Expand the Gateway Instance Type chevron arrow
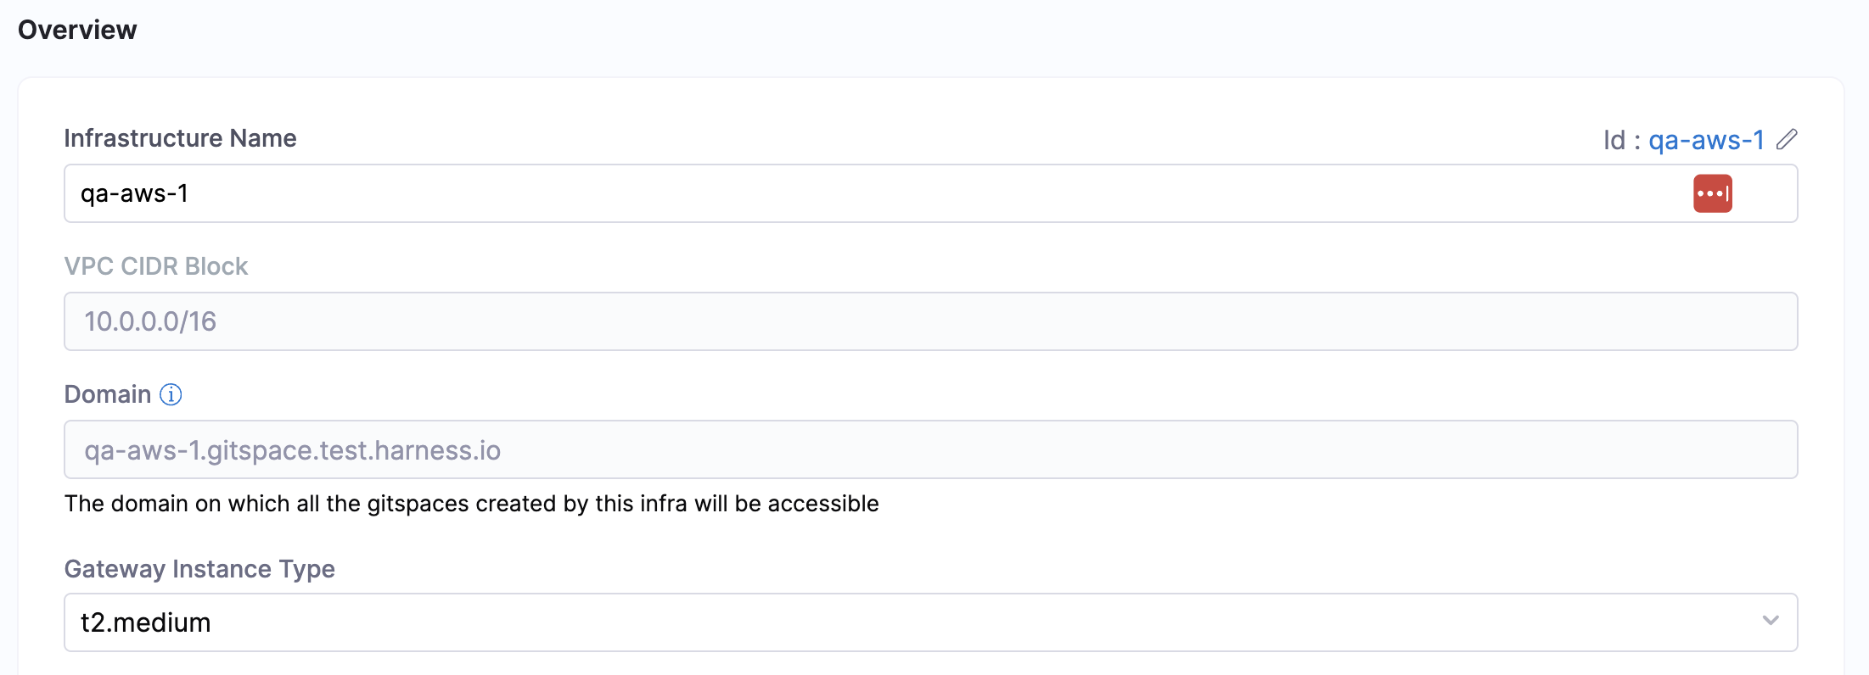Screen dimensions: 1869x675 tap(1770, 622)
